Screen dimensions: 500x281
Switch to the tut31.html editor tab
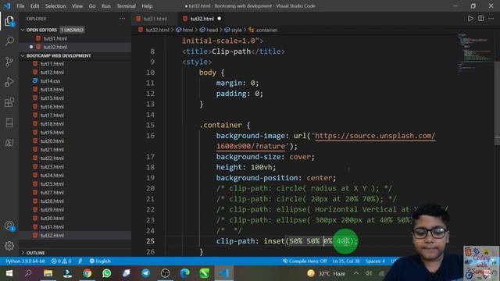pyautogui.click(x=155, y=19)
